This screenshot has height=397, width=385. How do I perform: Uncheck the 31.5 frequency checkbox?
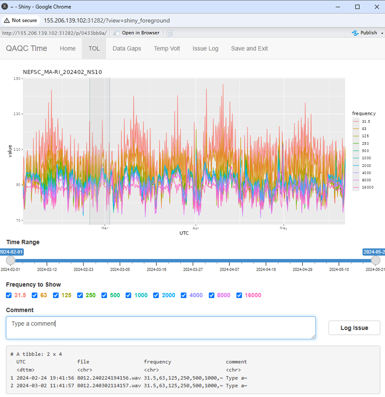coord(9,295)
